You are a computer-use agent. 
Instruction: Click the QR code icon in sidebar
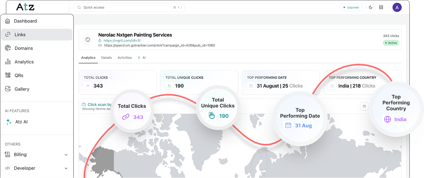pos(8,75)
